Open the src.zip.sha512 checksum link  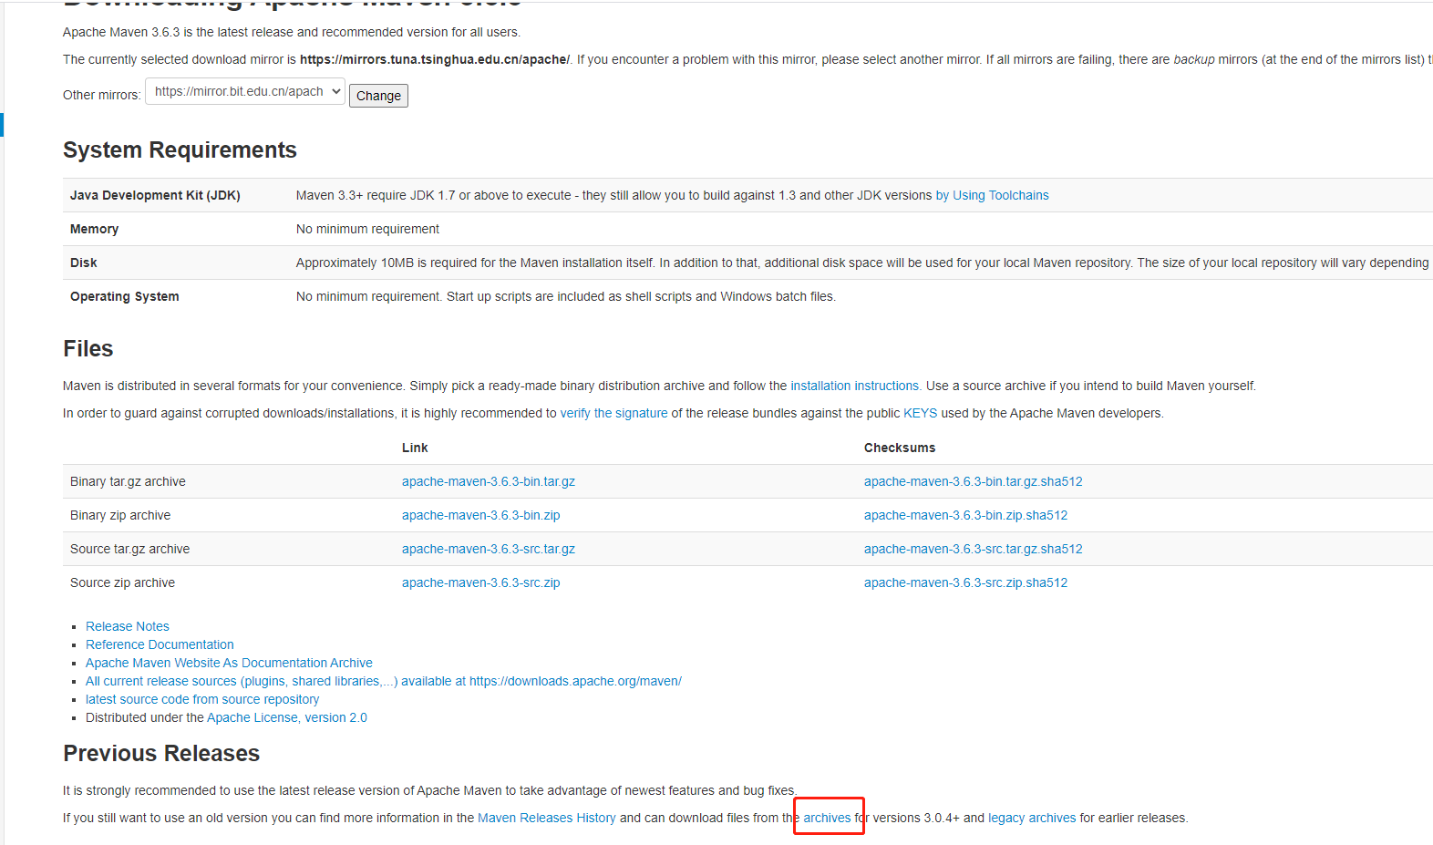tap(965, 582)
